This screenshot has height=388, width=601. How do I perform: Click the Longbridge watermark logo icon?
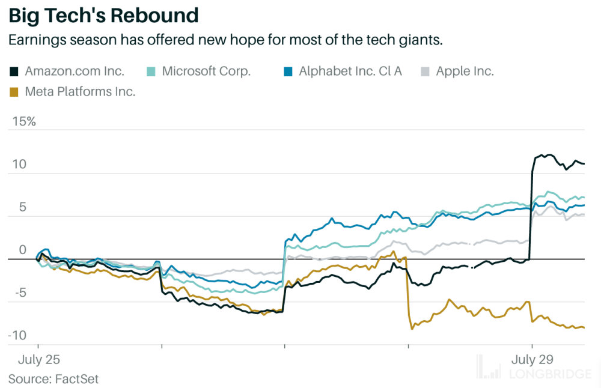tap(490, 368)
